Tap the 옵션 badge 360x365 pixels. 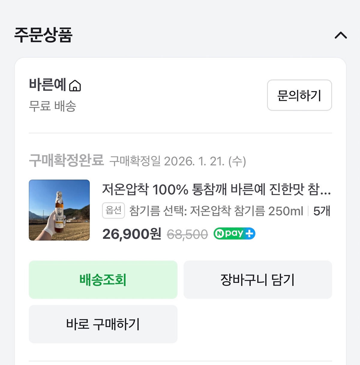tap(113, 210)
